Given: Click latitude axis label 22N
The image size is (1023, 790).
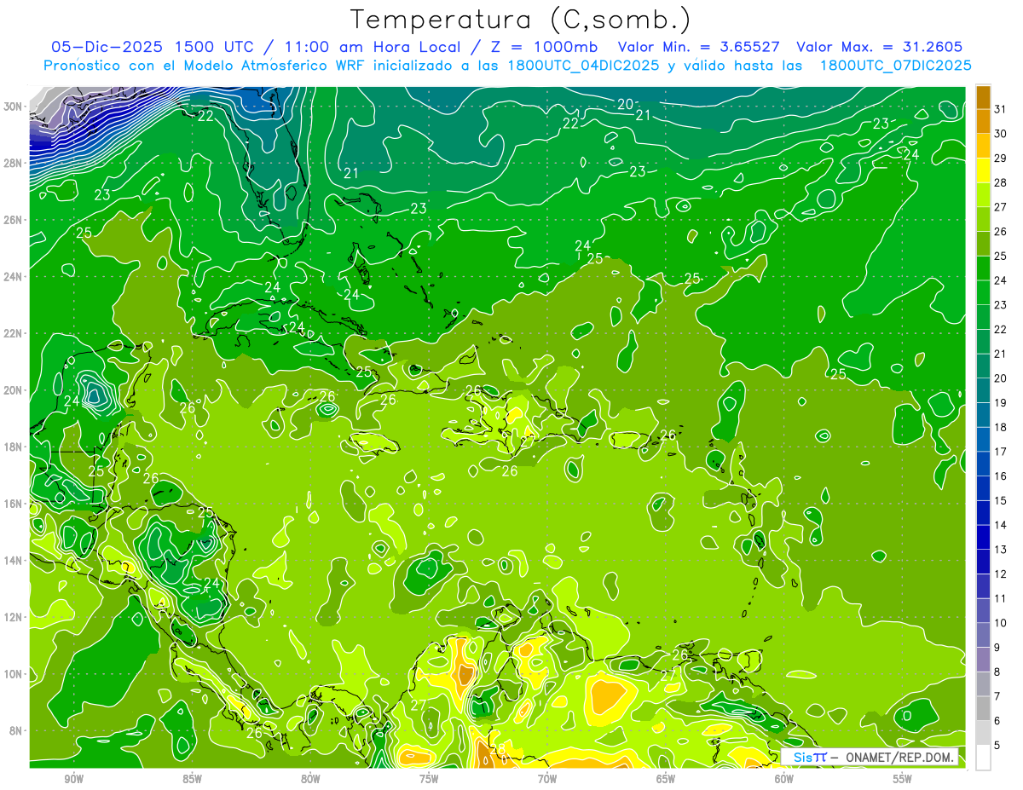Looking at the screenshot, I should pos(13,333).
